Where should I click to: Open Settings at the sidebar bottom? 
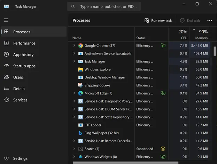pyautogui.click(x=34, y=158)
